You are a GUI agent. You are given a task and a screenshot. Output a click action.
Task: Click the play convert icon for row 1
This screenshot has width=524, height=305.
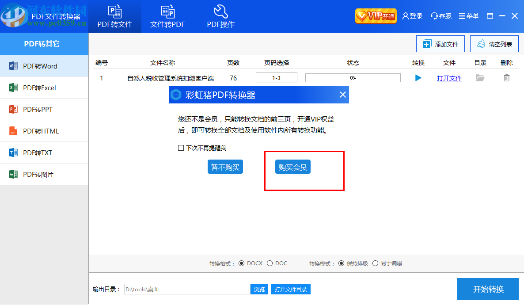click(418, 78)
